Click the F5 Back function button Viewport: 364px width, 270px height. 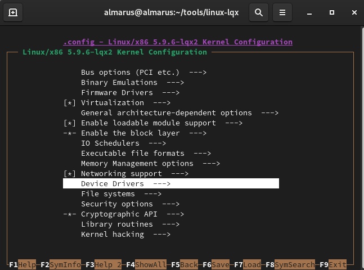click(x=185, y=264)
